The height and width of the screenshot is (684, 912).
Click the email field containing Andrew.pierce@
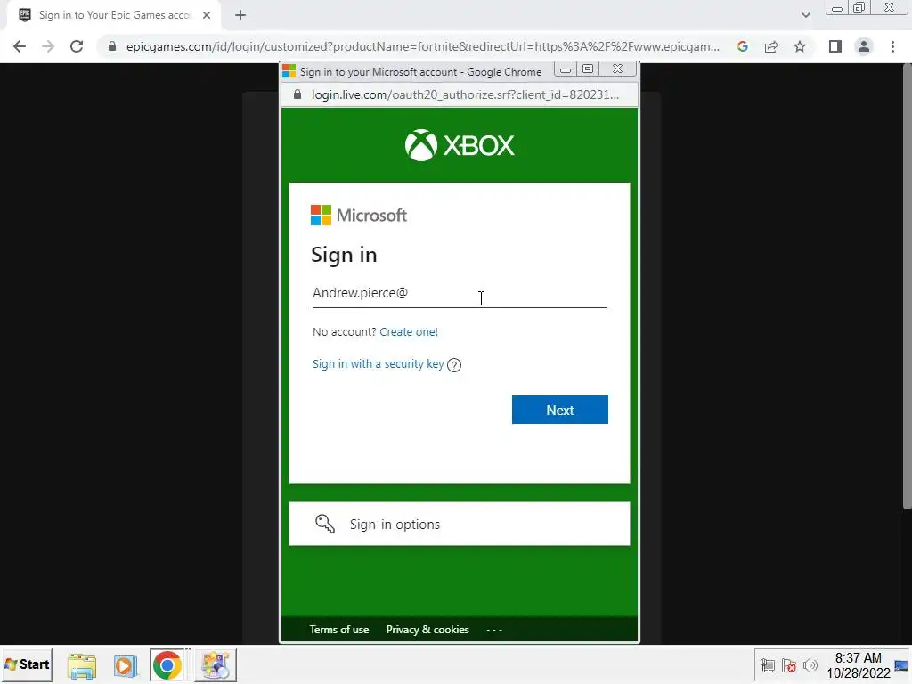click(x=460, y=293)
